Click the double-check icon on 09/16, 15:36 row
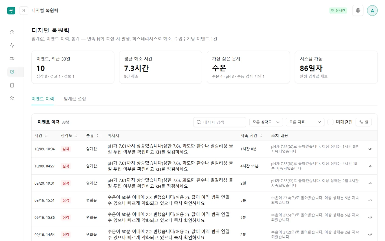 [370, 217]
